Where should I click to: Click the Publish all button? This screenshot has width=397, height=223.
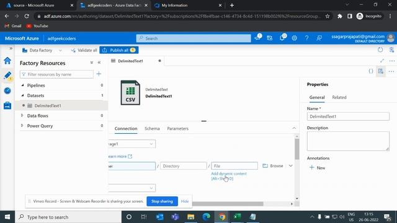118,50
